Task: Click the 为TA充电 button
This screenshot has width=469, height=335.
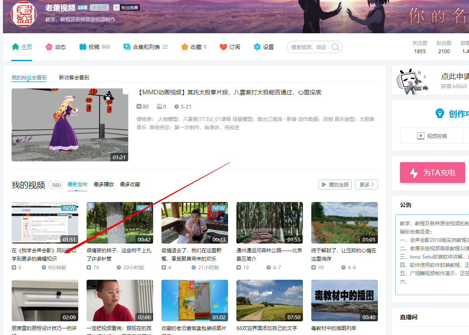Action: (432, 172)
